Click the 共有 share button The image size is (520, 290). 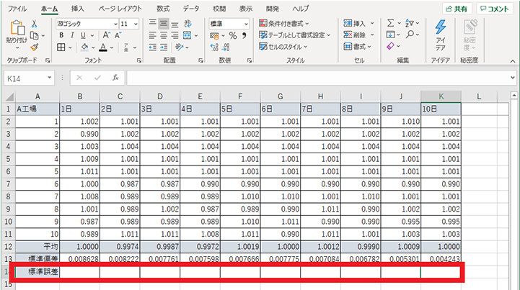(457, 9)
